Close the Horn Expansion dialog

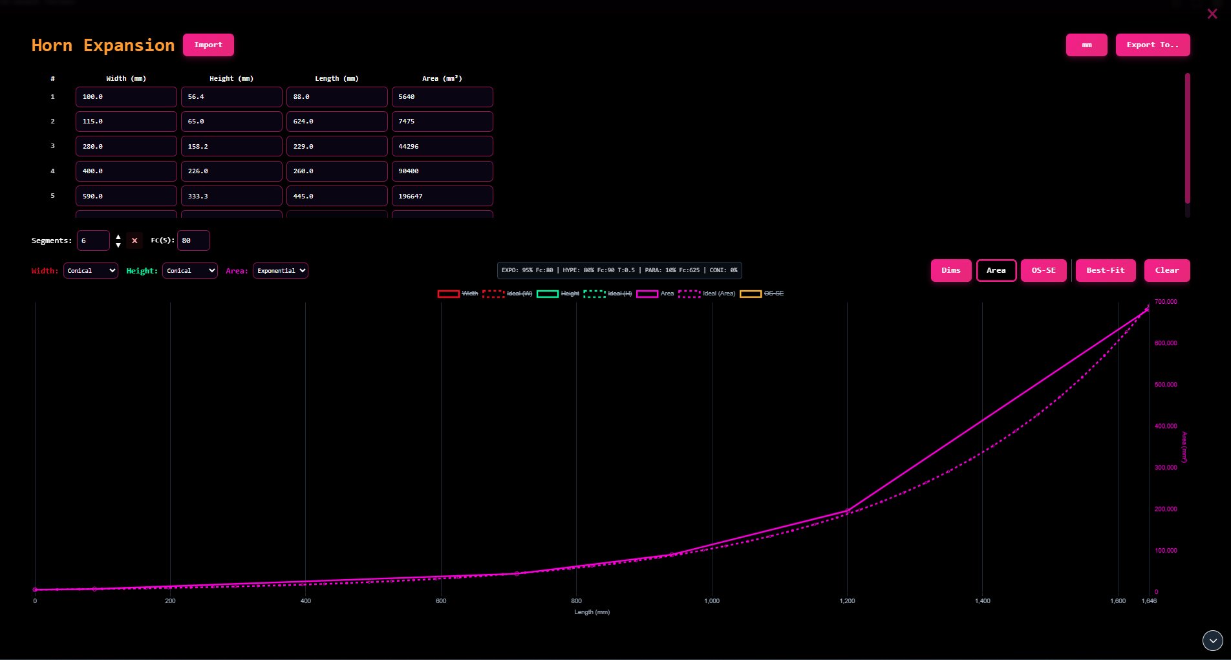[x=1212, y=14]
